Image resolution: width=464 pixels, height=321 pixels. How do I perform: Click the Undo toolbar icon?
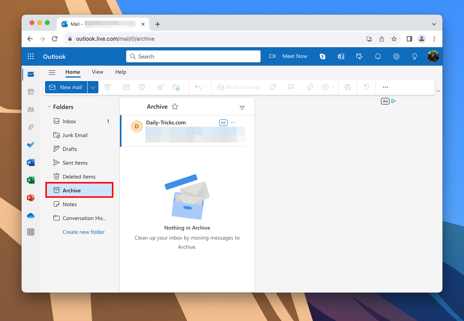[366, 87]
